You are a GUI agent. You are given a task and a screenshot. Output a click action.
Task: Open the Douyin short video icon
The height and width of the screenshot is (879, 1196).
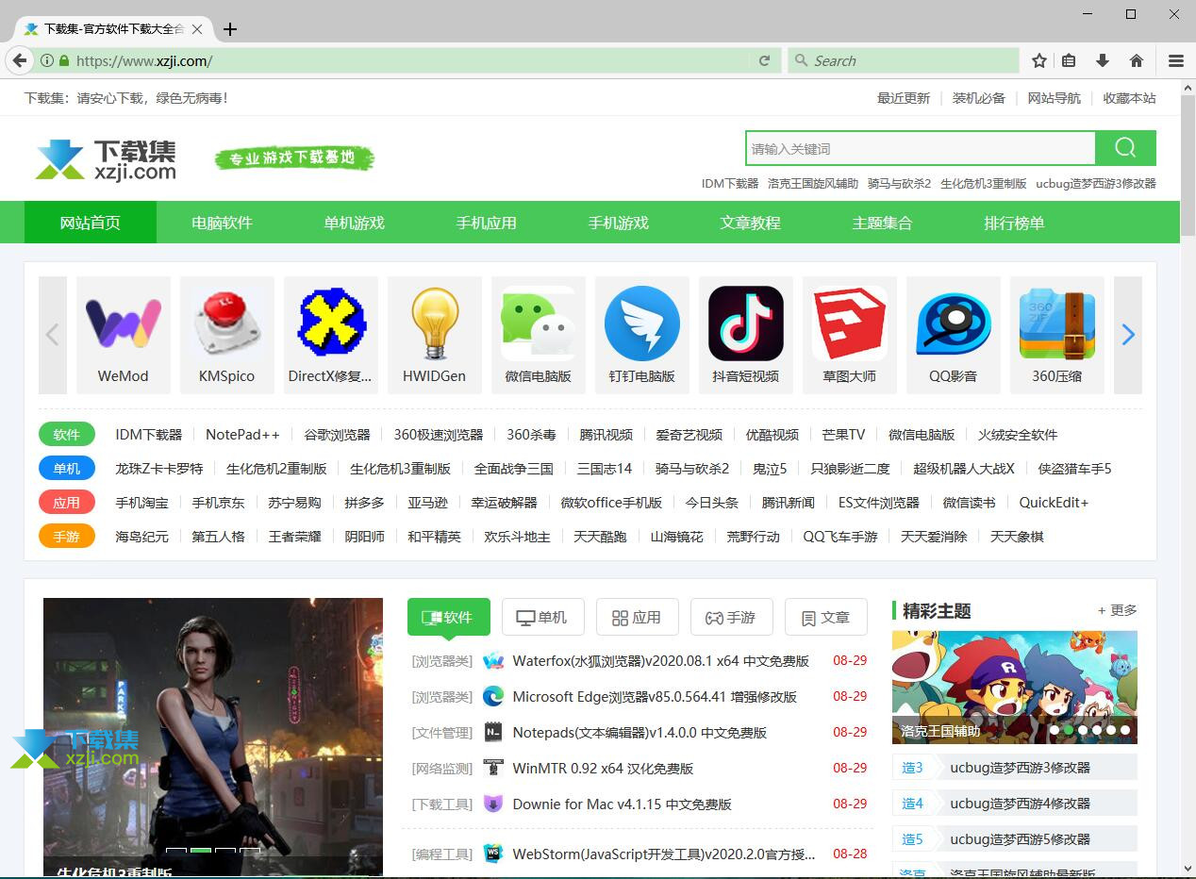746,324
